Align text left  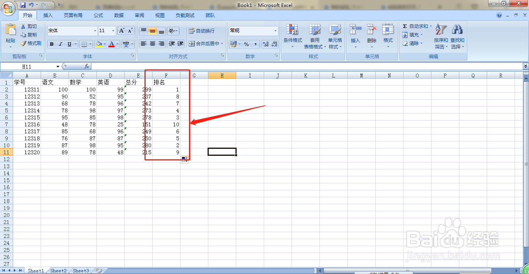(144, 44)
